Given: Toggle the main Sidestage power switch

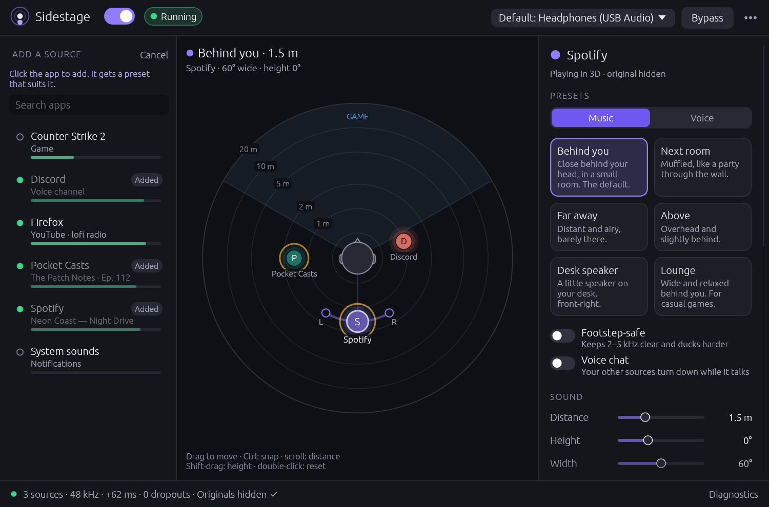Looking at the screenshot, I should pos(119,16).
